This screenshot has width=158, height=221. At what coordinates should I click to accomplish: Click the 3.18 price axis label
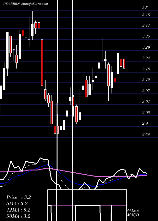(x=146, y=69)
